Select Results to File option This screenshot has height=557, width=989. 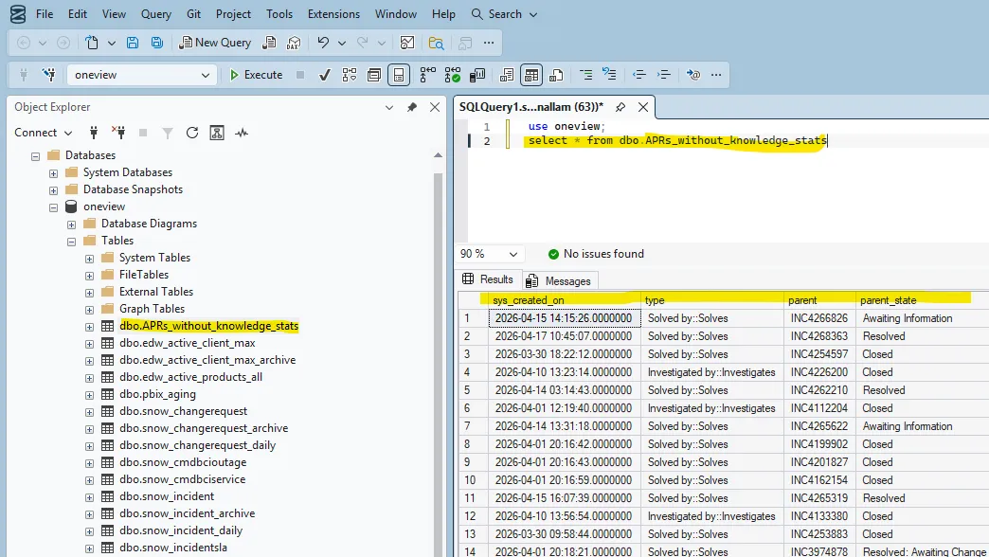(x=556, y=75)
